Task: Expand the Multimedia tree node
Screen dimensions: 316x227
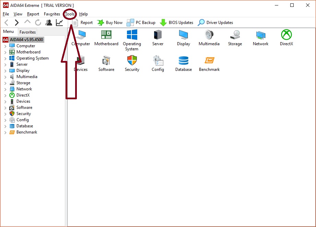Action: pyautogui.click(x=5, y=77)
